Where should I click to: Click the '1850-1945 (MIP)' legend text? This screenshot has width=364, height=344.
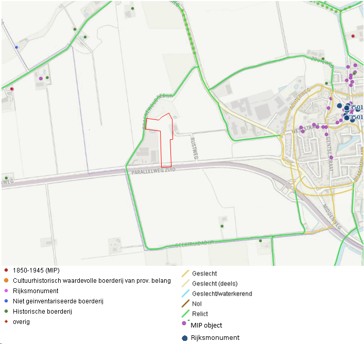pos(36,270)
